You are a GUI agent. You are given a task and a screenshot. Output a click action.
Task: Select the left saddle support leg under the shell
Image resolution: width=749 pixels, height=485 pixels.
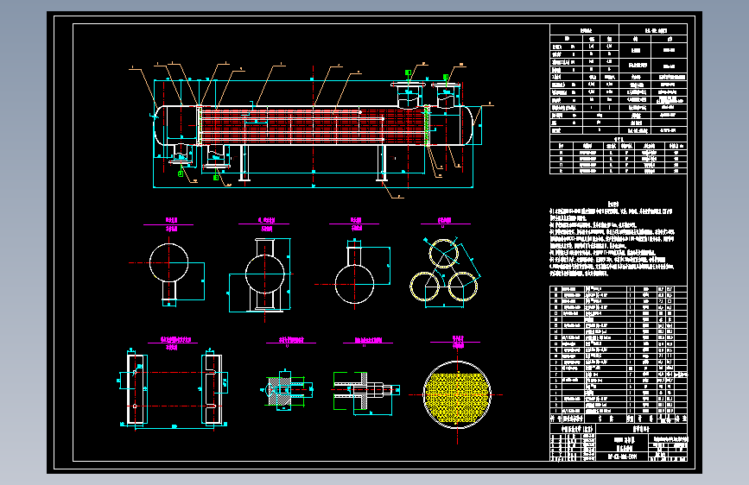coord(244,163)
